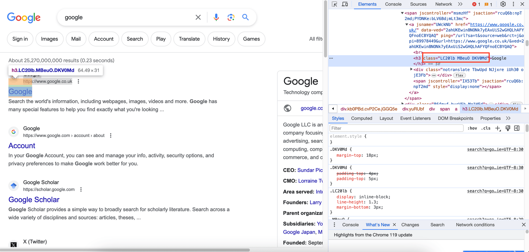The width and height of the screenshot is (529, 252).
Task: Click the inspect element picker icon
Action: click(x=334, y=4)
